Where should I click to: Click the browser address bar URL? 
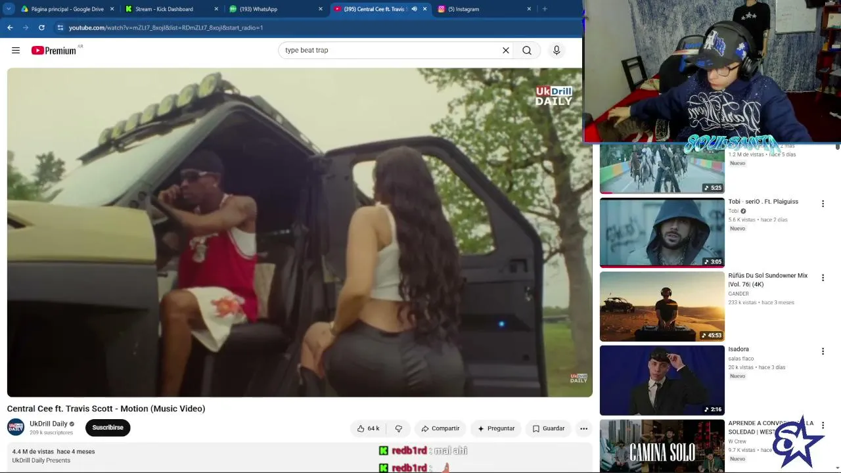coord(166,28)
